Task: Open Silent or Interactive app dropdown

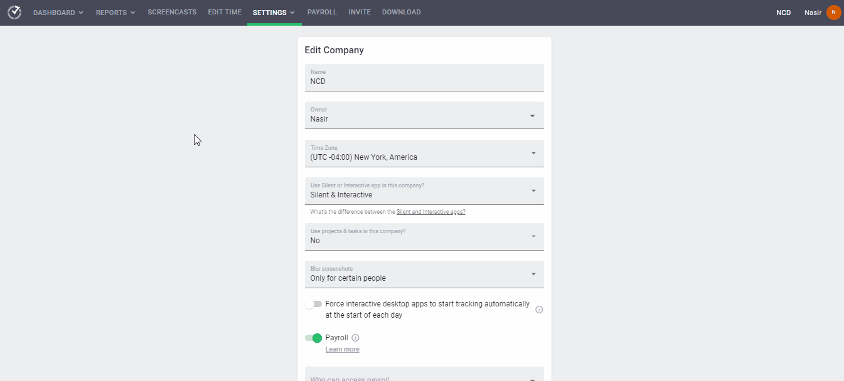Action: [424, 191]
